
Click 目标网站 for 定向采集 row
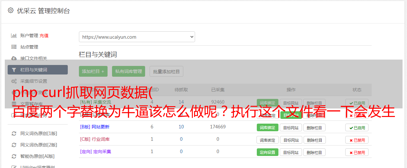291,152
